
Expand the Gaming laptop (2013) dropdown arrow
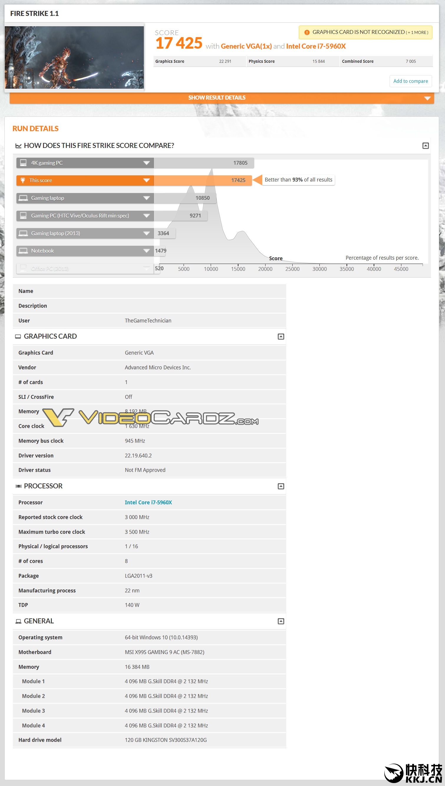point(147,233)
